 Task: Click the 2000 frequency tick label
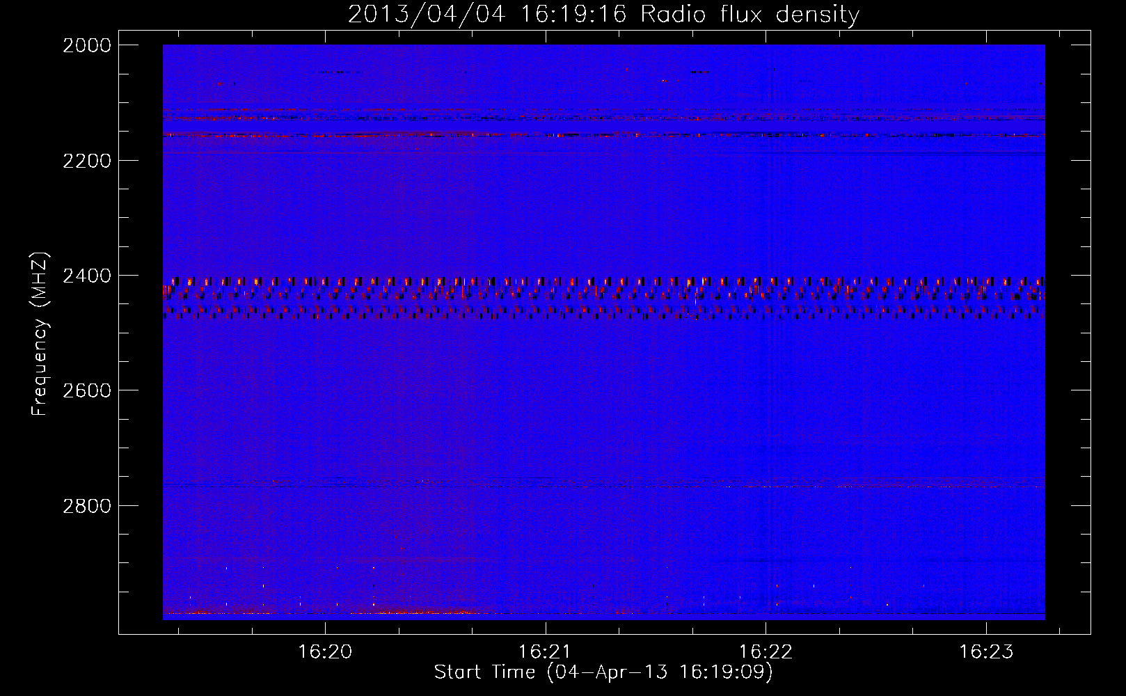click(86, 45)
